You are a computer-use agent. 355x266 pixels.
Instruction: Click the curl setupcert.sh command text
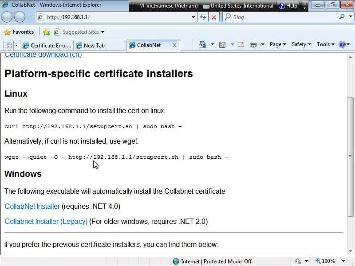93,126
